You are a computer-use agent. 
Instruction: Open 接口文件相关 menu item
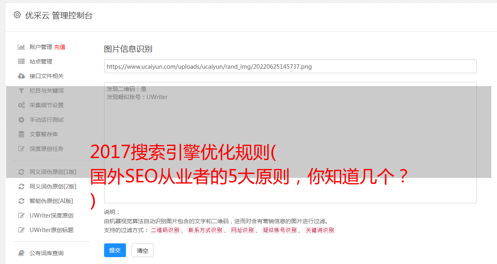point(47,76)
